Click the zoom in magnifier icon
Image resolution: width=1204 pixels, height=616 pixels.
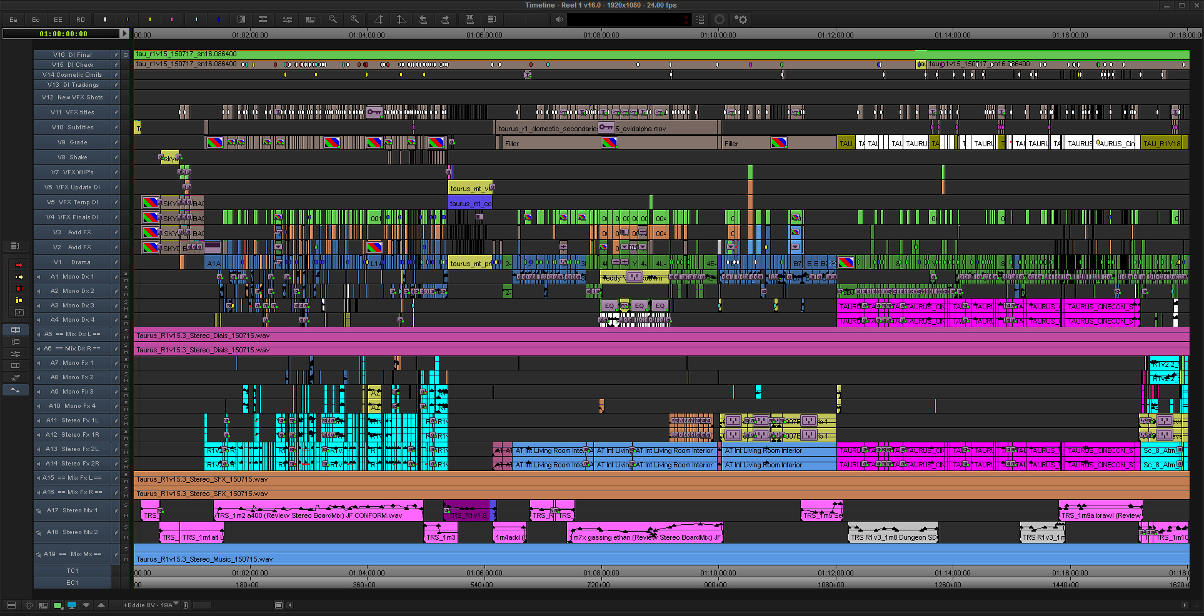pos(355,19)
